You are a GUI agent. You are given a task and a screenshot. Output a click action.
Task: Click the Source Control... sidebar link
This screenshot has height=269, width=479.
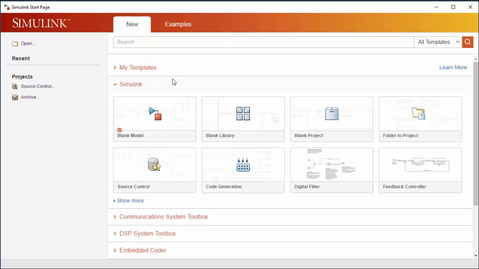pos(38,86)
